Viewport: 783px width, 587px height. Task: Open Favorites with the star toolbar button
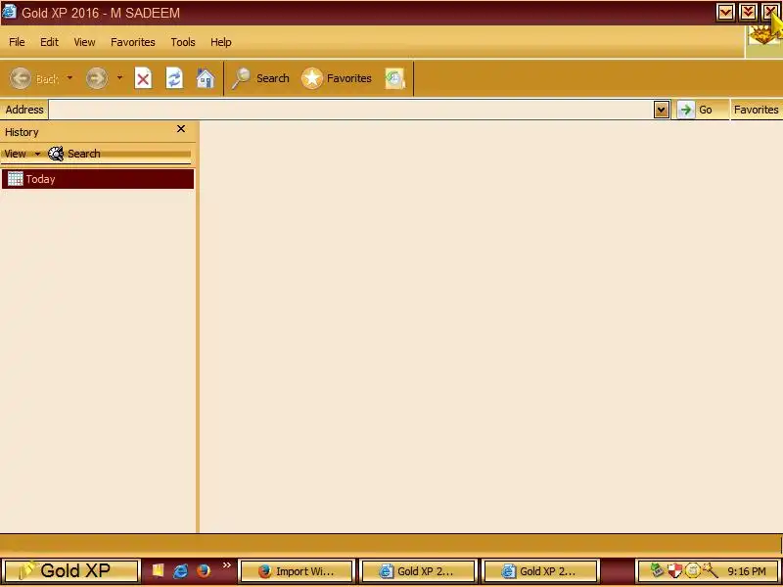[x=337, y=79]
